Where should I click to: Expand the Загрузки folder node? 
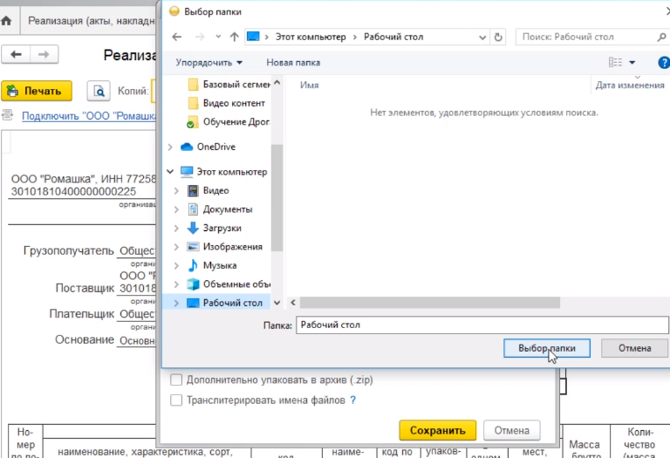coord(177,228)
